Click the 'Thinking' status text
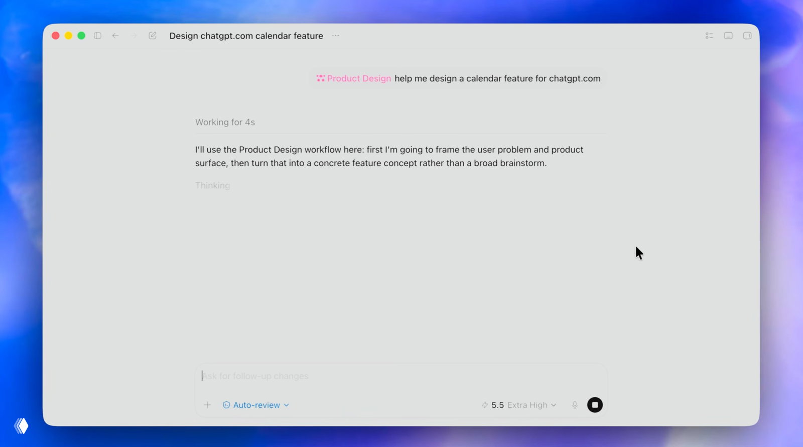This screenshot has height=447, width=803. (x=213, y=185)
